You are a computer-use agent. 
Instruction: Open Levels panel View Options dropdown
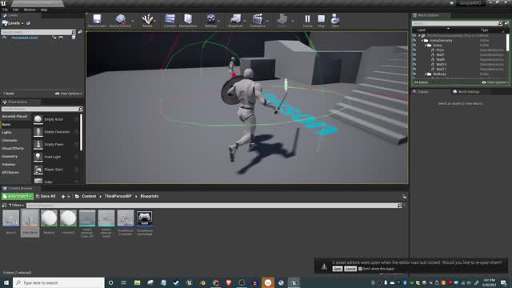pyautogui.click(x=69, y=94)
